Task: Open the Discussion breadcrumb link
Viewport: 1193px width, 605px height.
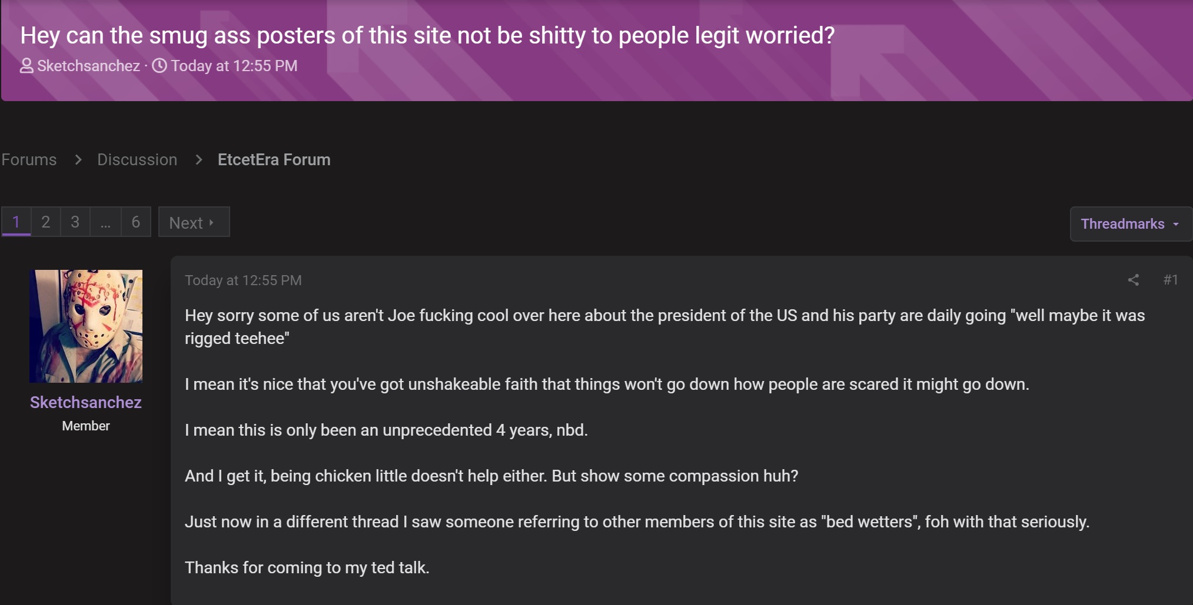Action: (x=137, y=159)
